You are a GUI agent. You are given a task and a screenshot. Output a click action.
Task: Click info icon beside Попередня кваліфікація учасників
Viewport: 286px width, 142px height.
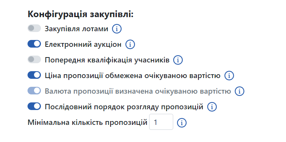[178, 60]
